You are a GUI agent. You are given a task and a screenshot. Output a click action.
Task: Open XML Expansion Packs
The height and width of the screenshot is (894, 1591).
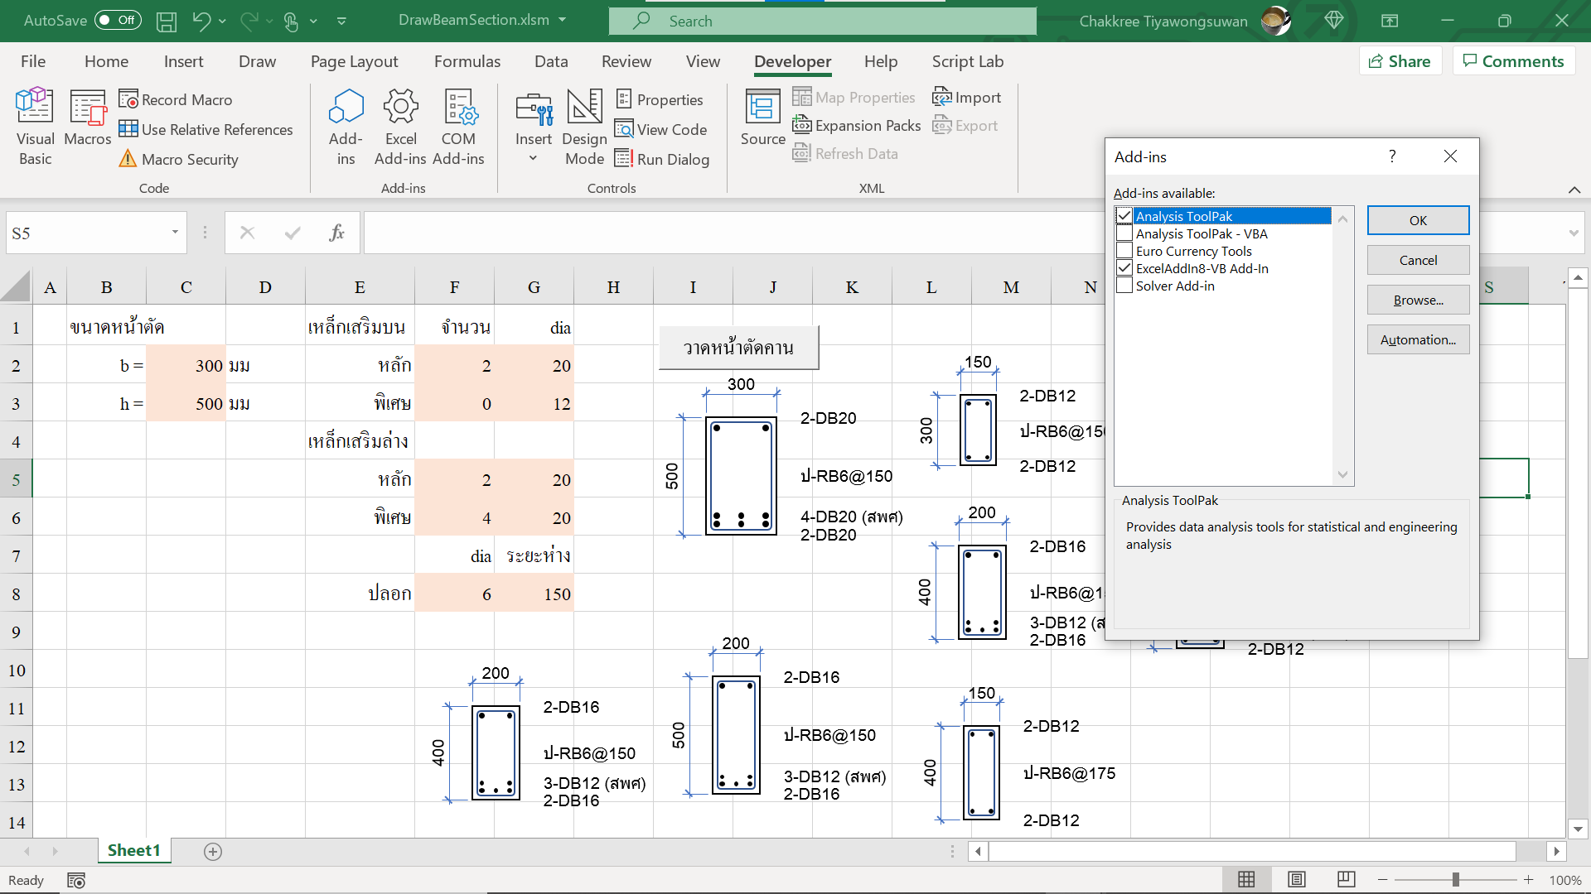857,126
